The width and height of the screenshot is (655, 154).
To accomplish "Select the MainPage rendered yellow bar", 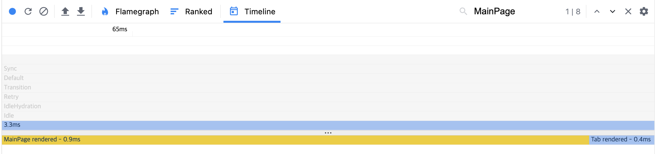I will point(296,140).
